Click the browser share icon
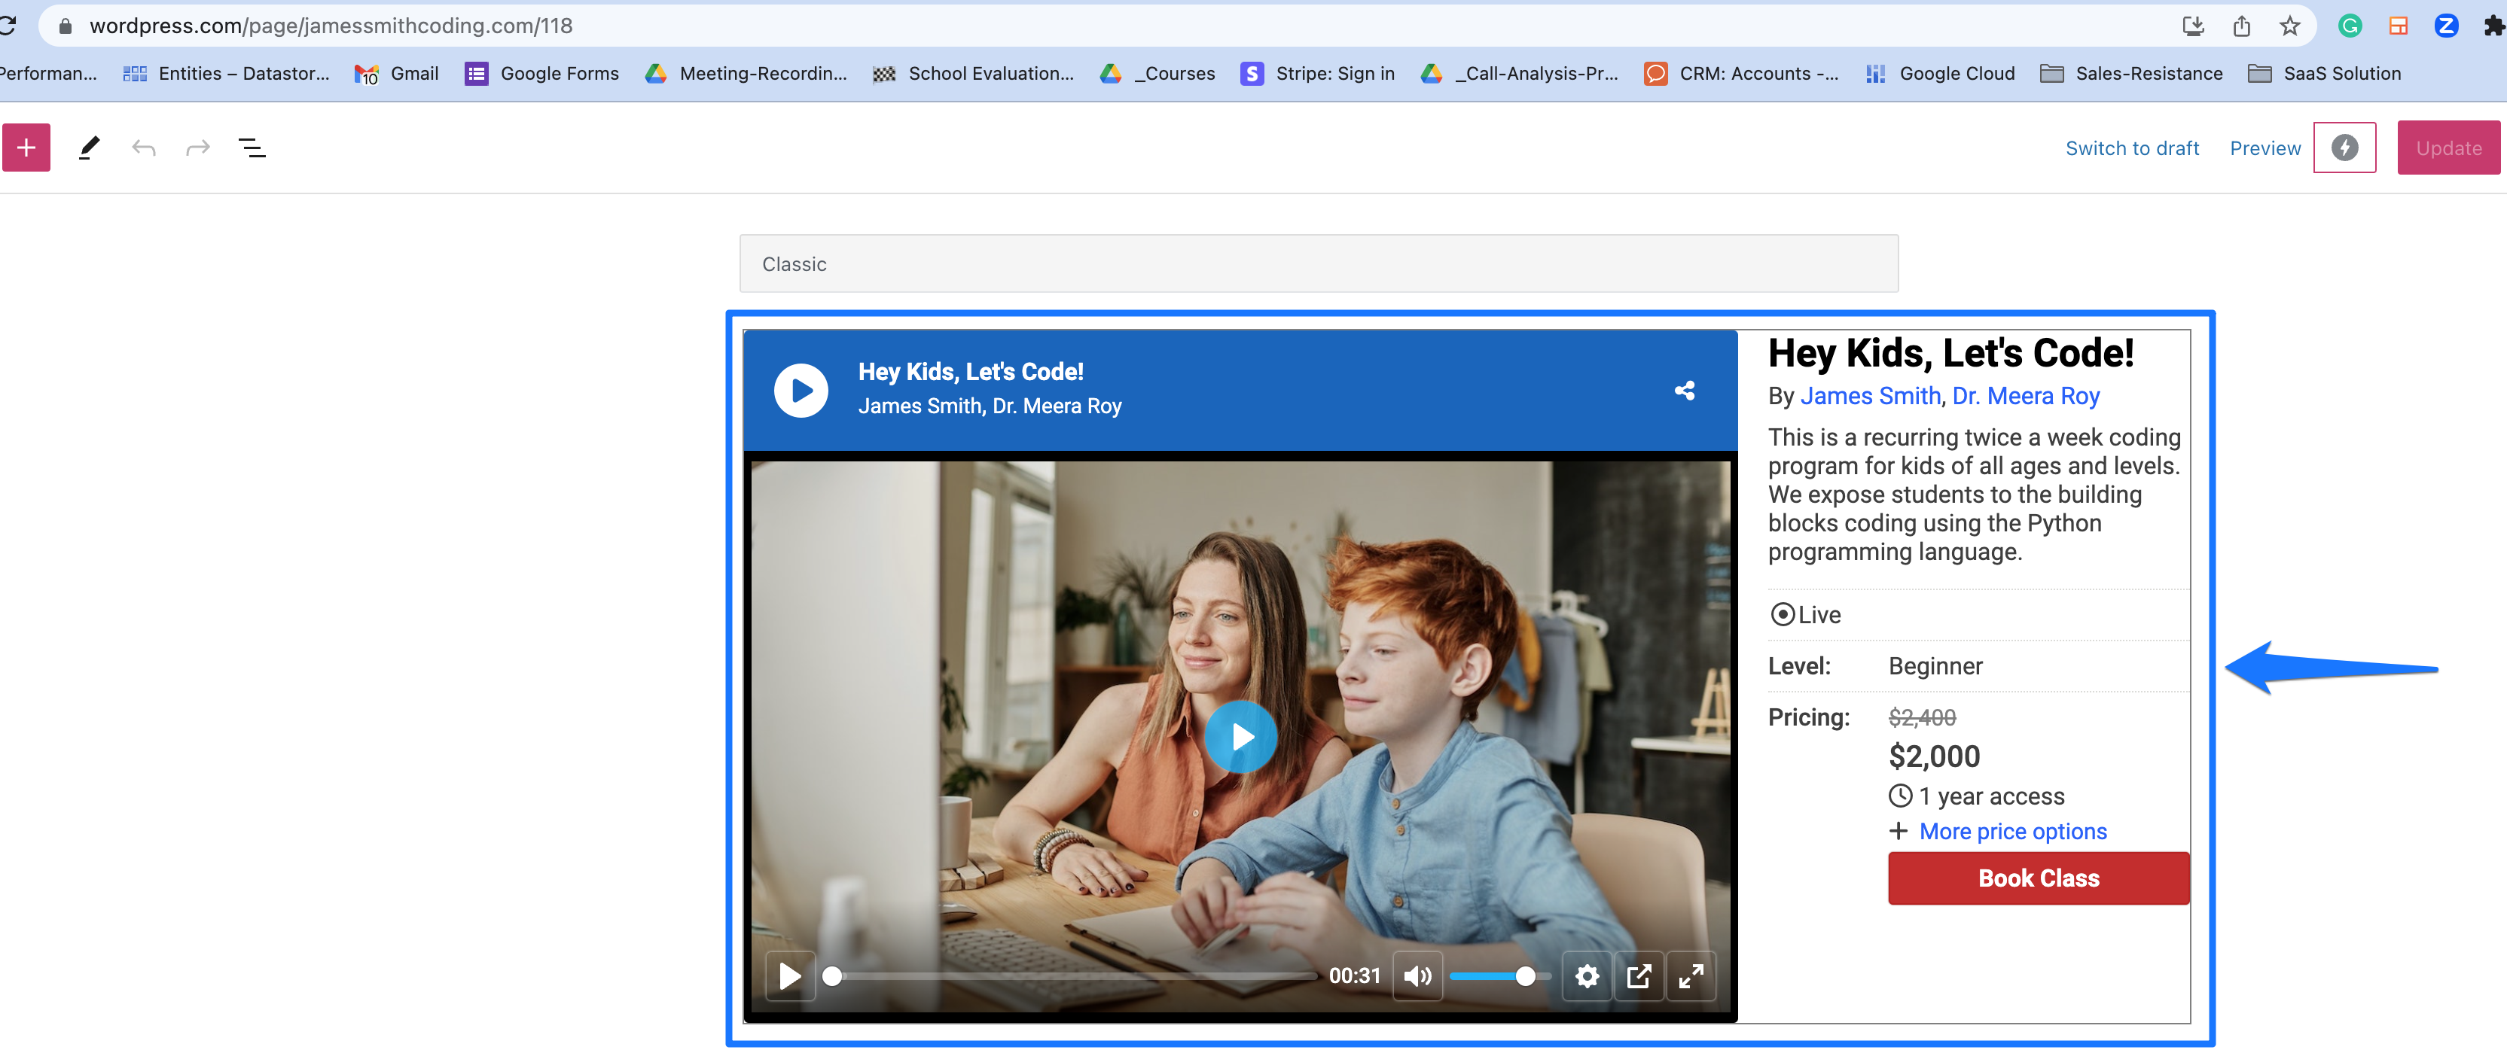The image size is (2507, 1056). (2241, 26)
